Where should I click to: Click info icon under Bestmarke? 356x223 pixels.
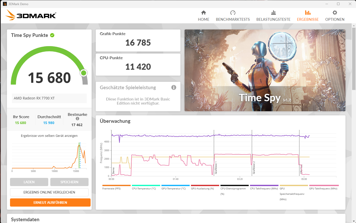click(x=78, y=119)
